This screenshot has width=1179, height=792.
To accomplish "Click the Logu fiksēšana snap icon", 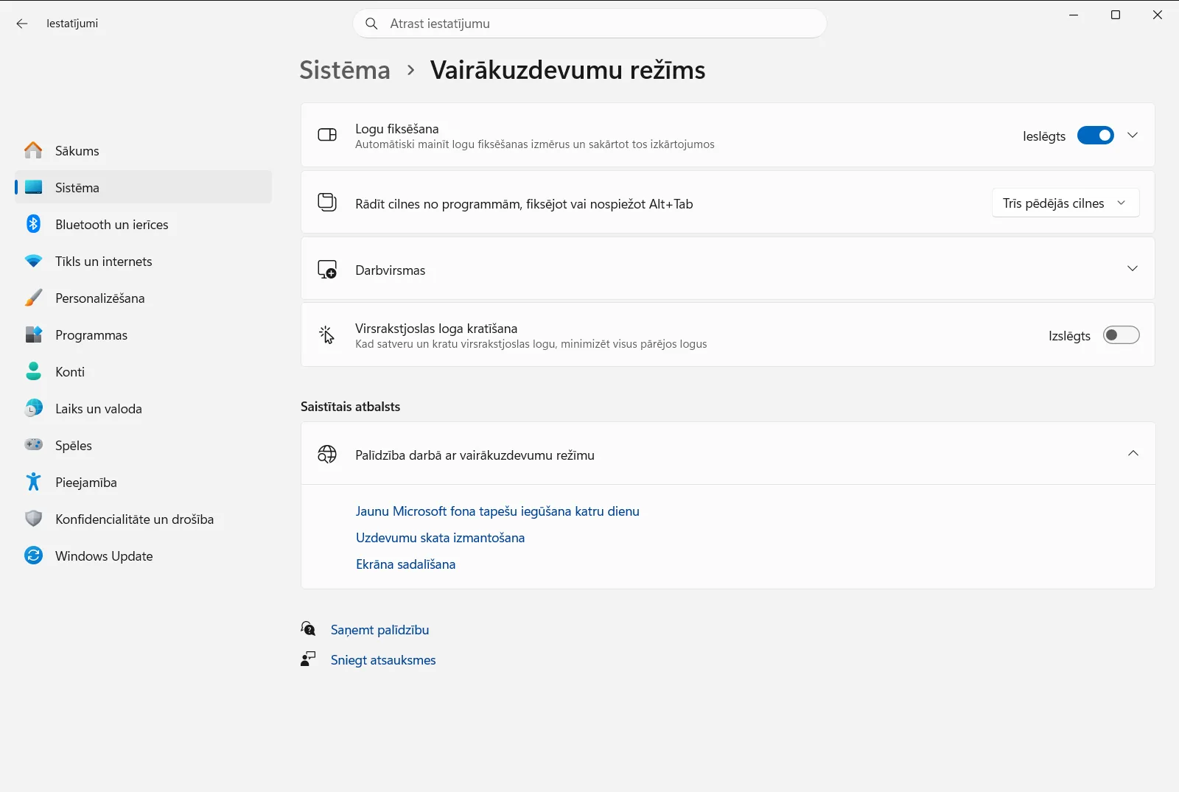I will click(327, 135).
